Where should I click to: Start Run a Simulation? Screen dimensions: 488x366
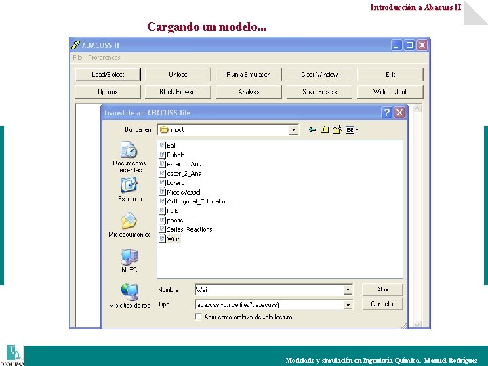[249, 75]
